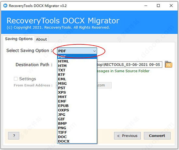Select DOC format option
The width and height of the screenshot is (179, 150).
77,137
